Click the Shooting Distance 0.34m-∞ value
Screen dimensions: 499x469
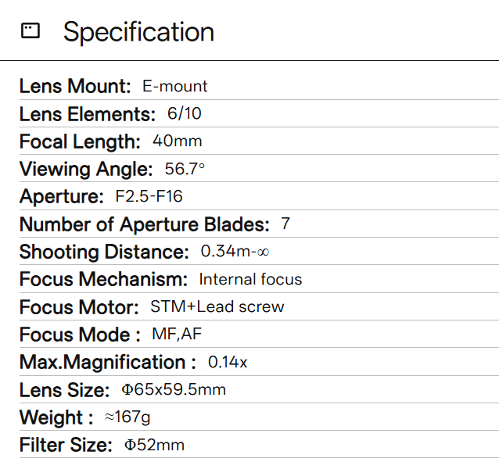click(235, 251)
